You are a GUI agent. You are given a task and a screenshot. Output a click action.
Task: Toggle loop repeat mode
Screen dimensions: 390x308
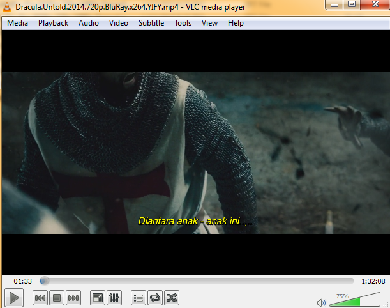point(155,298)
